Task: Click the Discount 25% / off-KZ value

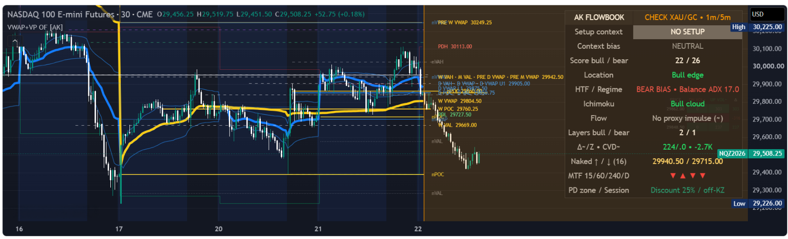Action: coord(687,190)
